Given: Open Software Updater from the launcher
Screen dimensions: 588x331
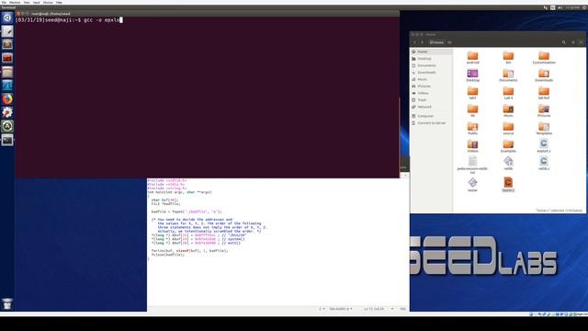Looking at the screenshot, I should point(7,126).
